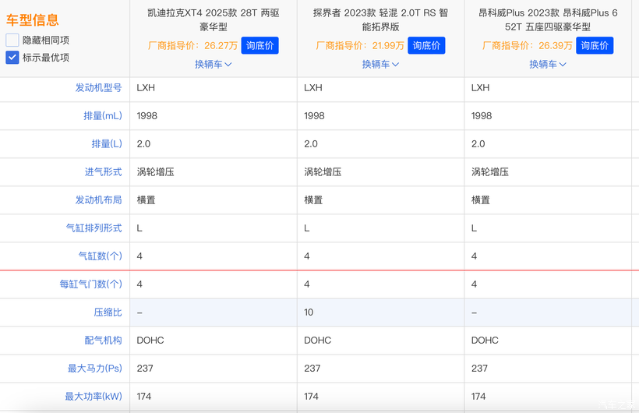The height and width of the screenshot is (413, 639).
Task: Open 换辆车 dropdown under 探界者
Action: [x=380, y=65]
